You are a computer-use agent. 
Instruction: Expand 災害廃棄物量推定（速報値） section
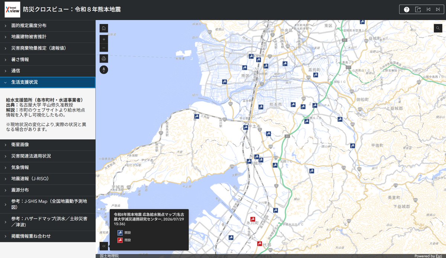48,48
